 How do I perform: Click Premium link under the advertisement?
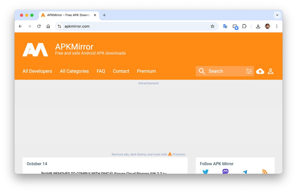click(179, 154)
